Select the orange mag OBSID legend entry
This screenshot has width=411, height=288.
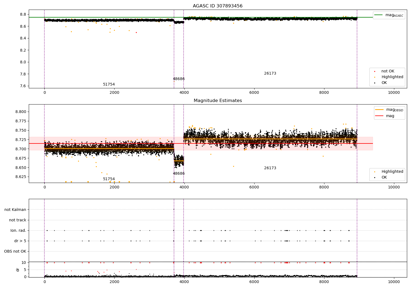pos(389,110)
